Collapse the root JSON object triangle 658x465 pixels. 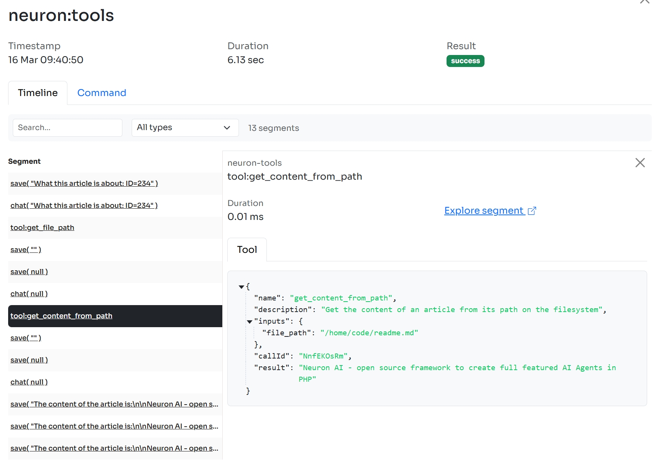click(x=241, y=287)
